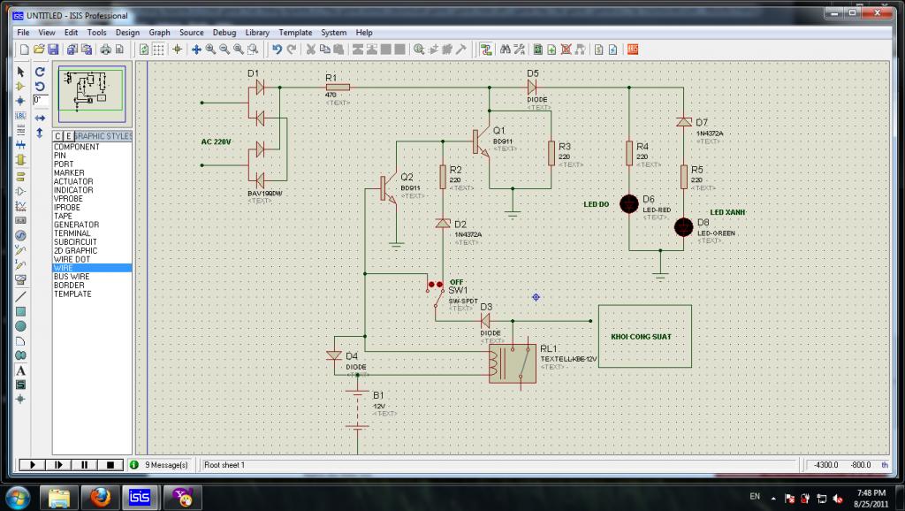905x511 pixels.
Task: Select the 2D circle graphics tool
Action: click(20, 325)
